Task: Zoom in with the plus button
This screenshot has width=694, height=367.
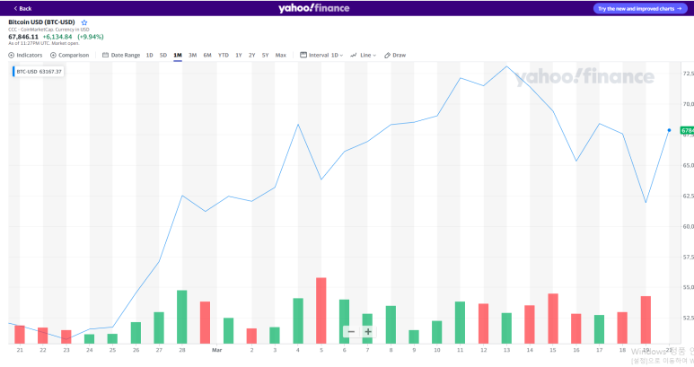Action: [368, 332]
